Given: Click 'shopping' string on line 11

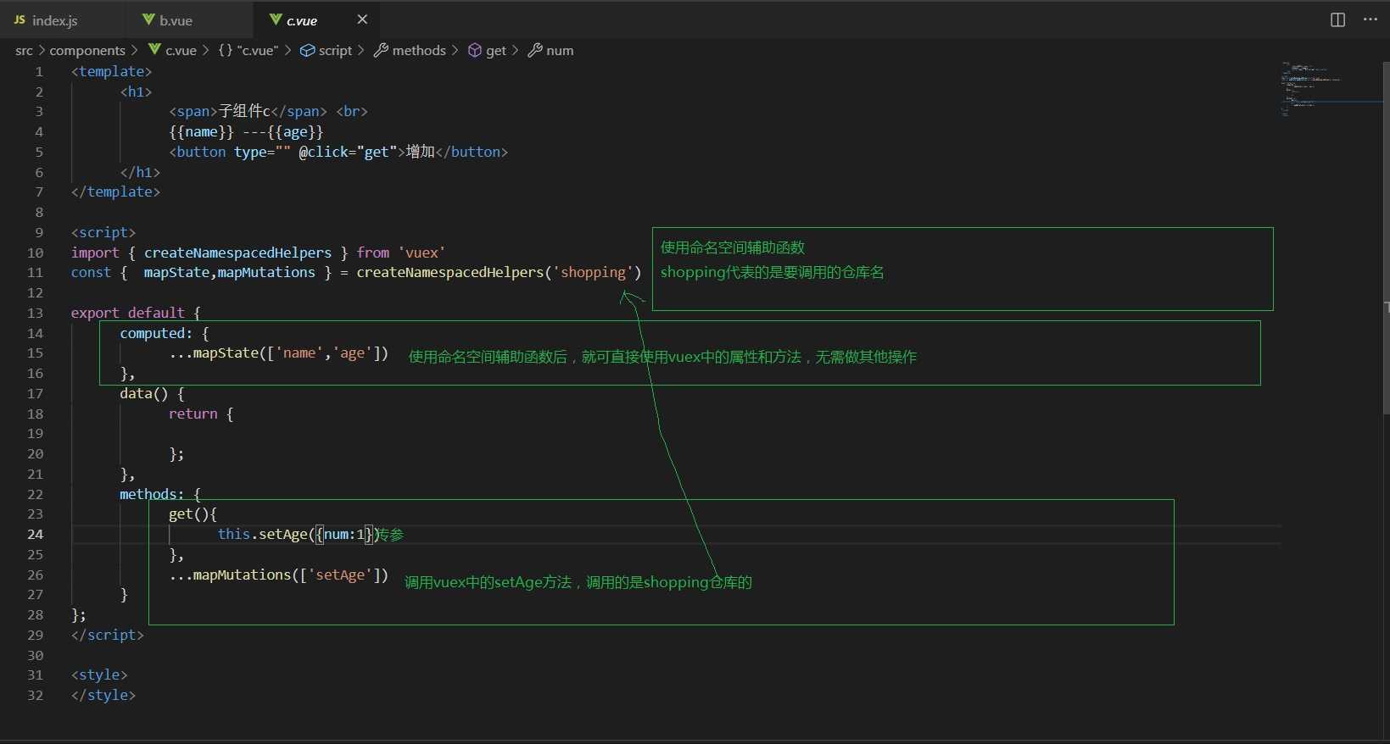Looking at the screenshot, I should (x=593, y=272).
